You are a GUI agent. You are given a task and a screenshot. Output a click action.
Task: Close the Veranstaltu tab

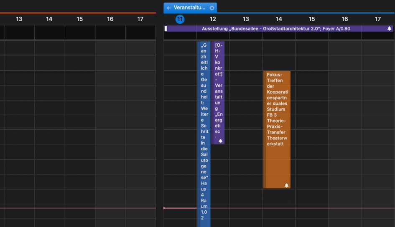click(x=212, y=8)
